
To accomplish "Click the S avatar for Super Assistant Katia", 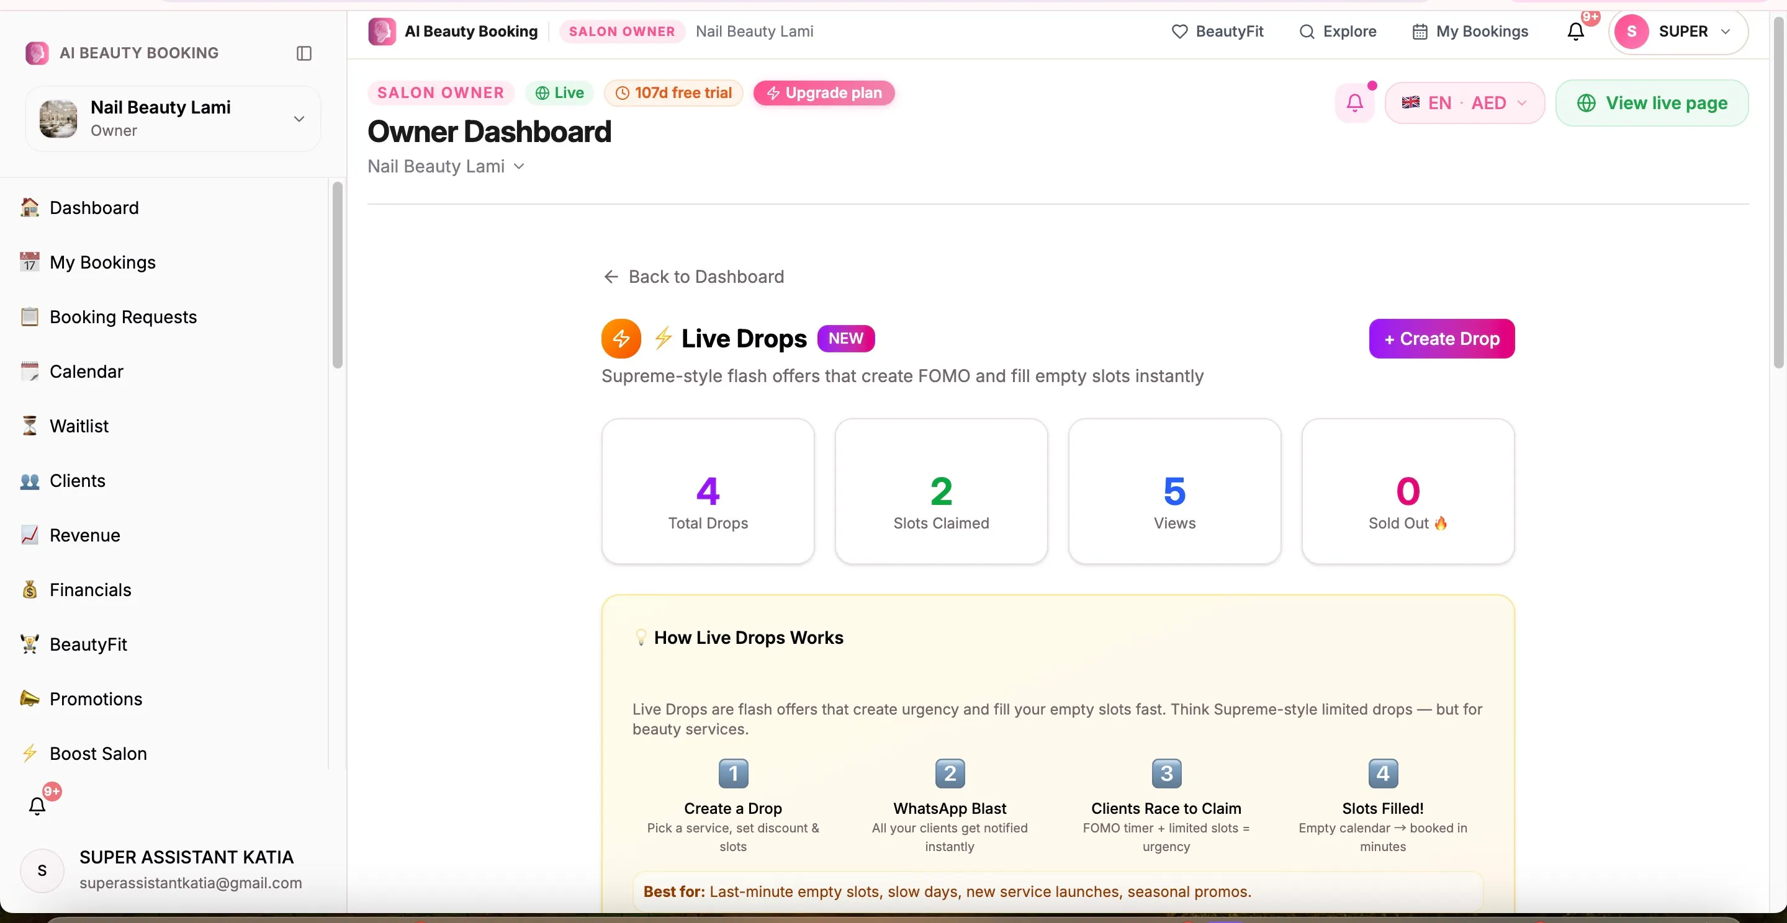I will tap(42, 870).
